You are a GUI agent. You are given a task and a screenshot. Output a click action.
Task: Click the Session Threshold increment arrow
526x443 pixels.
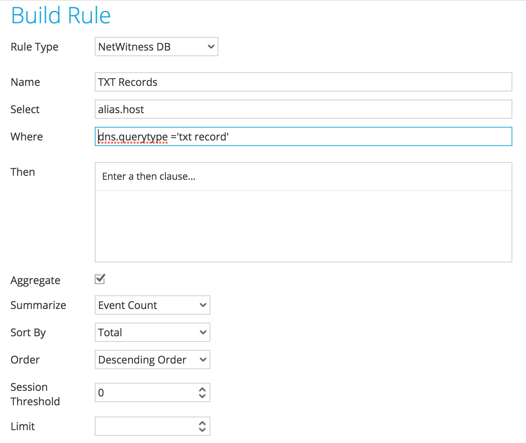pos(202,390)
